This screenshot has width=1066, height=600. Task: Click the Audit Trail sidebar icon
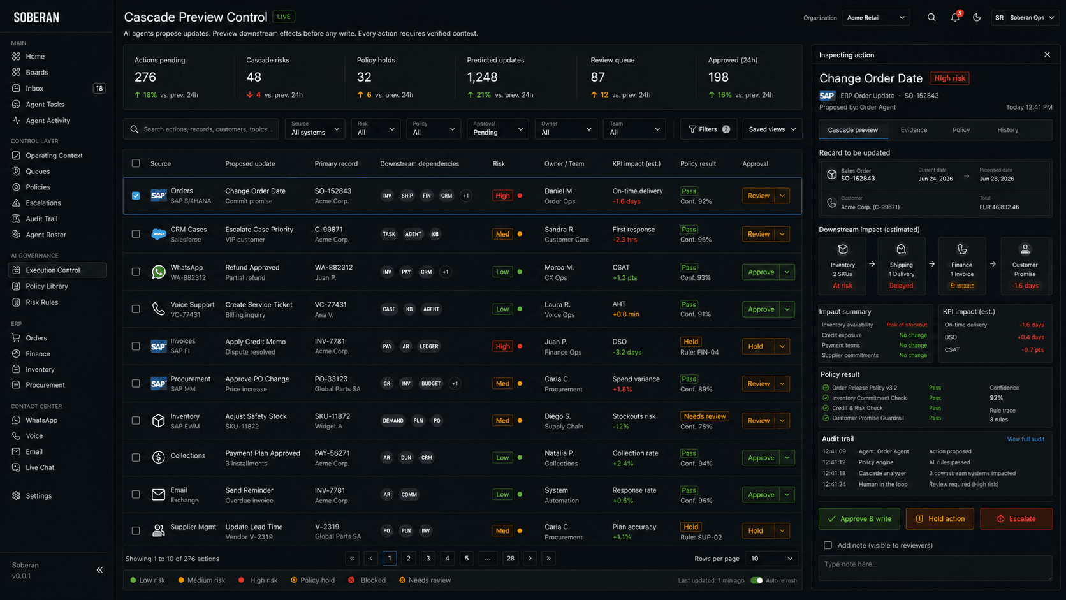(x=17, y=219)
